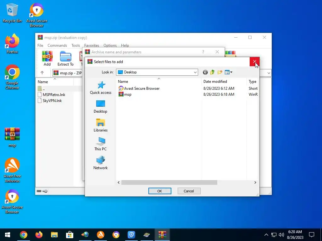Viewport: 322px width, 241px height.
Task: Open the notification center
Action: (312, 235)
